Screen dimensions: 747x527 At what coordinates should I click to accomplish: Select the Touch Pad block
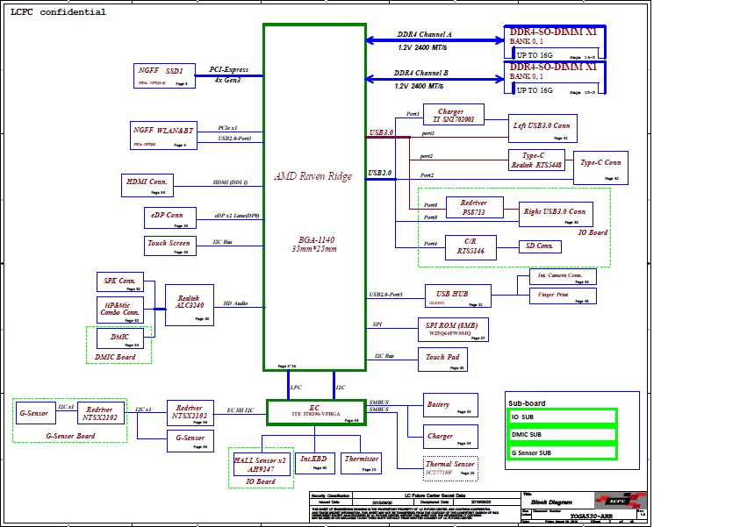[x=444, y=360]
